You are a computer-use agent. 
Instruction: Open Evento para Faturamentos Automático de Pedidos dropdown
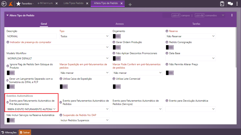(84, 109)
